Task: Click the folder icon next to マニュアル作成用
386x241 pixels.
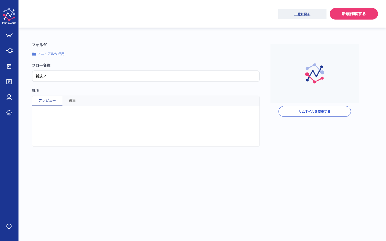Action: [34, 54]
